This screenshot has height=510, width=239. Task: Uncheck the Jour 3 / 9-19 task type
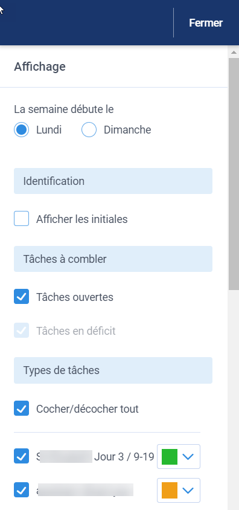click(22, 456)
